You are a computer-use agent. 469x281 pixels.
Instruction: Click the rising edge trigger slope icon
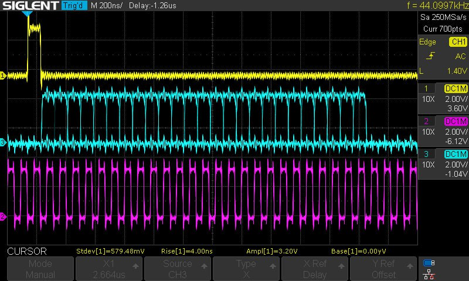pos(430,56)
